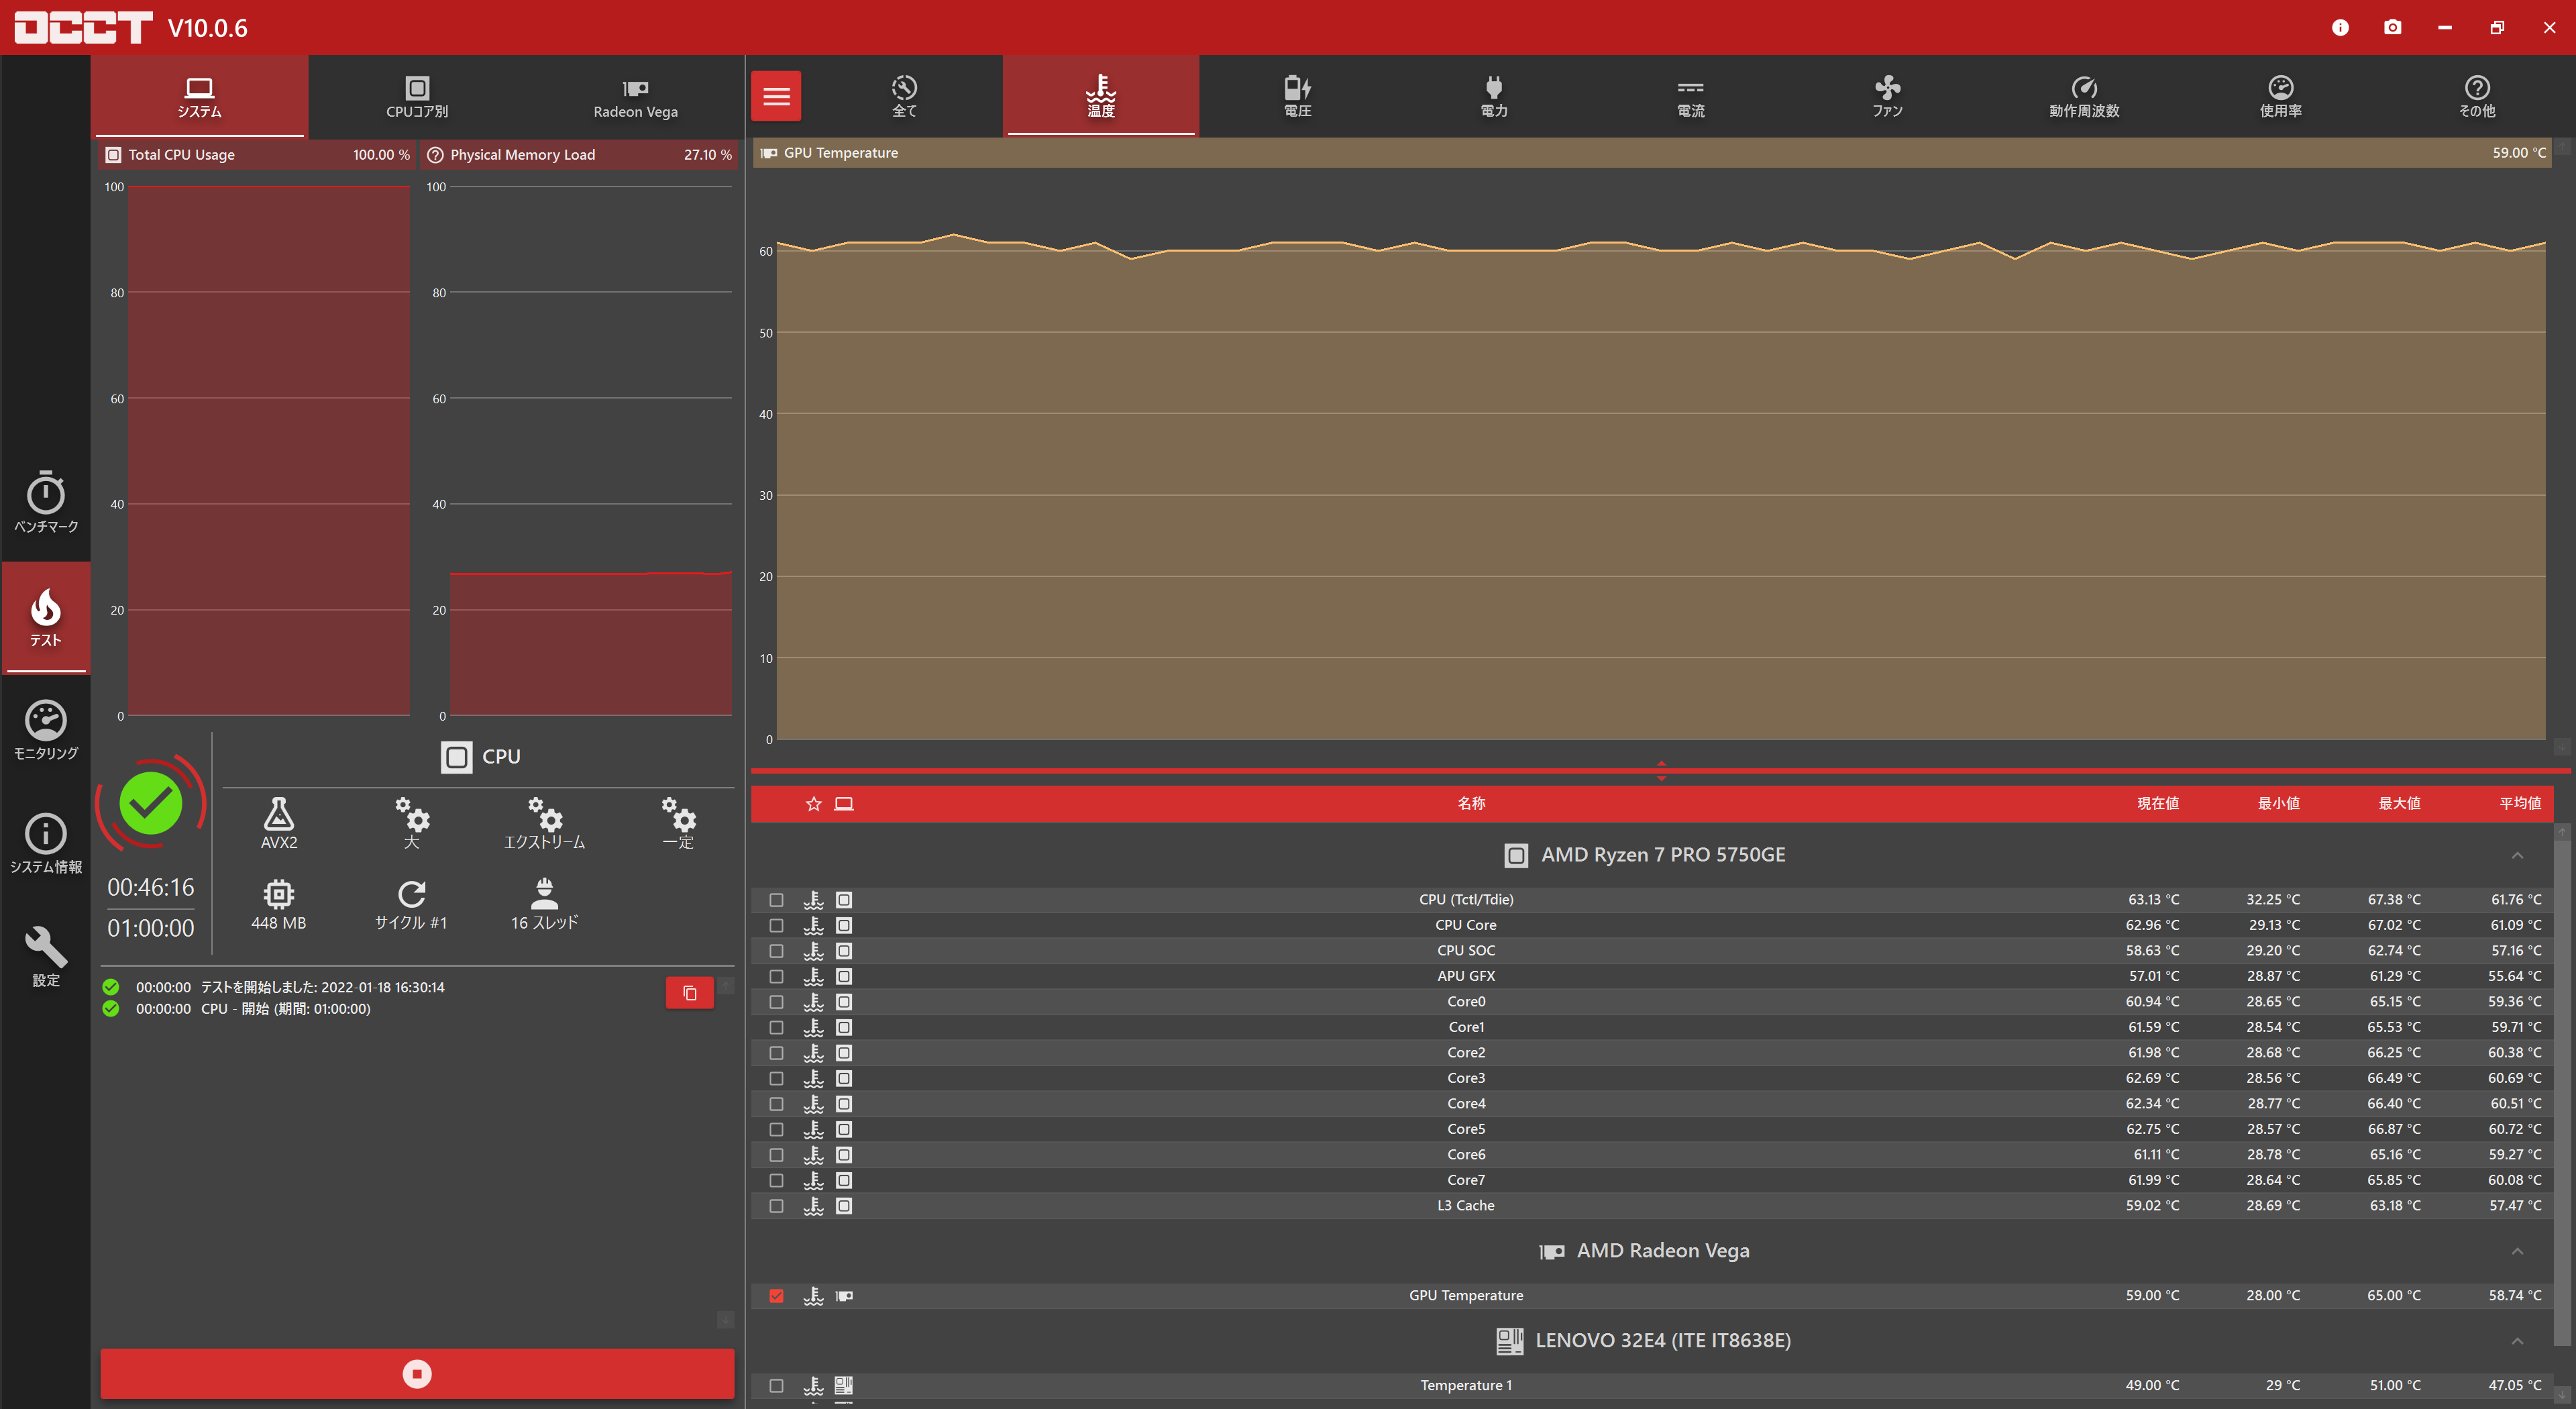Click the 01:00:00 test duration field
The height and width of the screenshot is (1409, 2576).
click(151, 928)
